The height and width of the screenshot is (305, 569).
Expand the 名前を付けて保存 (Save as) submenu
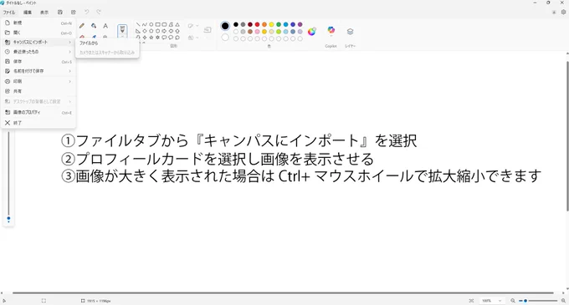[x=38, y=71]
